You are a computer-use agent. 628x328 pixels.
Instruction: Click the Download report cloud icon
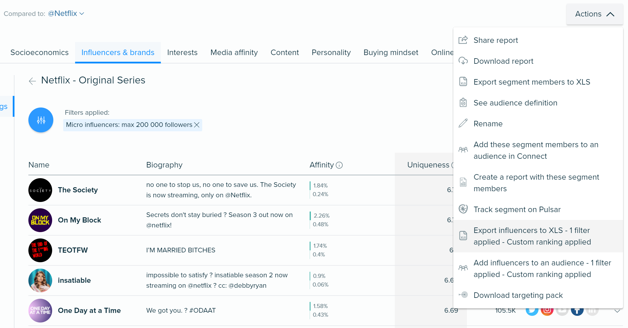pyautogui.click(x=463, y=61)
